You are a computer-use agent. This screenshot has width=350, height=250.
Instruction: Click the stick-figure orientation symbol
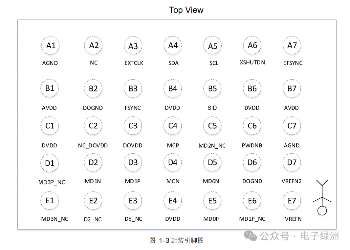click(x=322, y=198)
